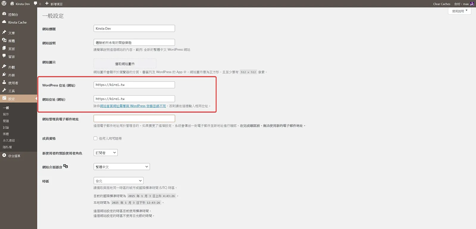Screen dimensions: 476x229
Task: Click the 文章 sidebar menu label
Action: pyautogui.click(x=12, y=33)
